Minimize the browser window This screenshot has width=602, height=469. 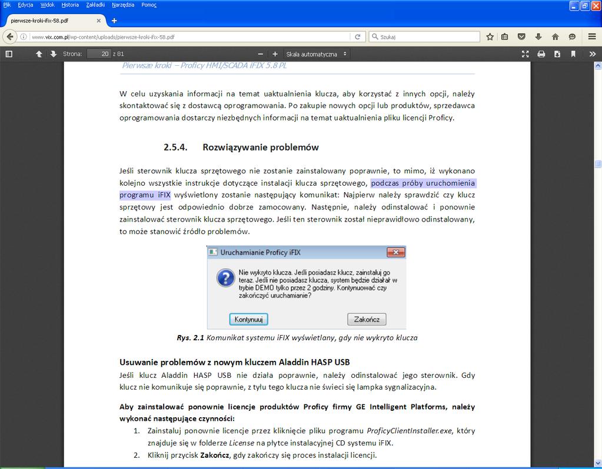click(574, 6)
